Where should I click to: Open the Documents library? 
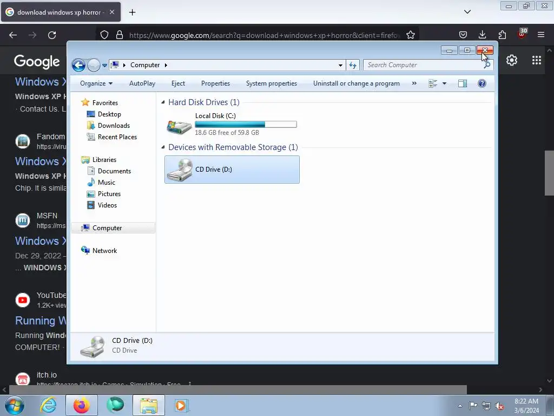coord(114,171)
